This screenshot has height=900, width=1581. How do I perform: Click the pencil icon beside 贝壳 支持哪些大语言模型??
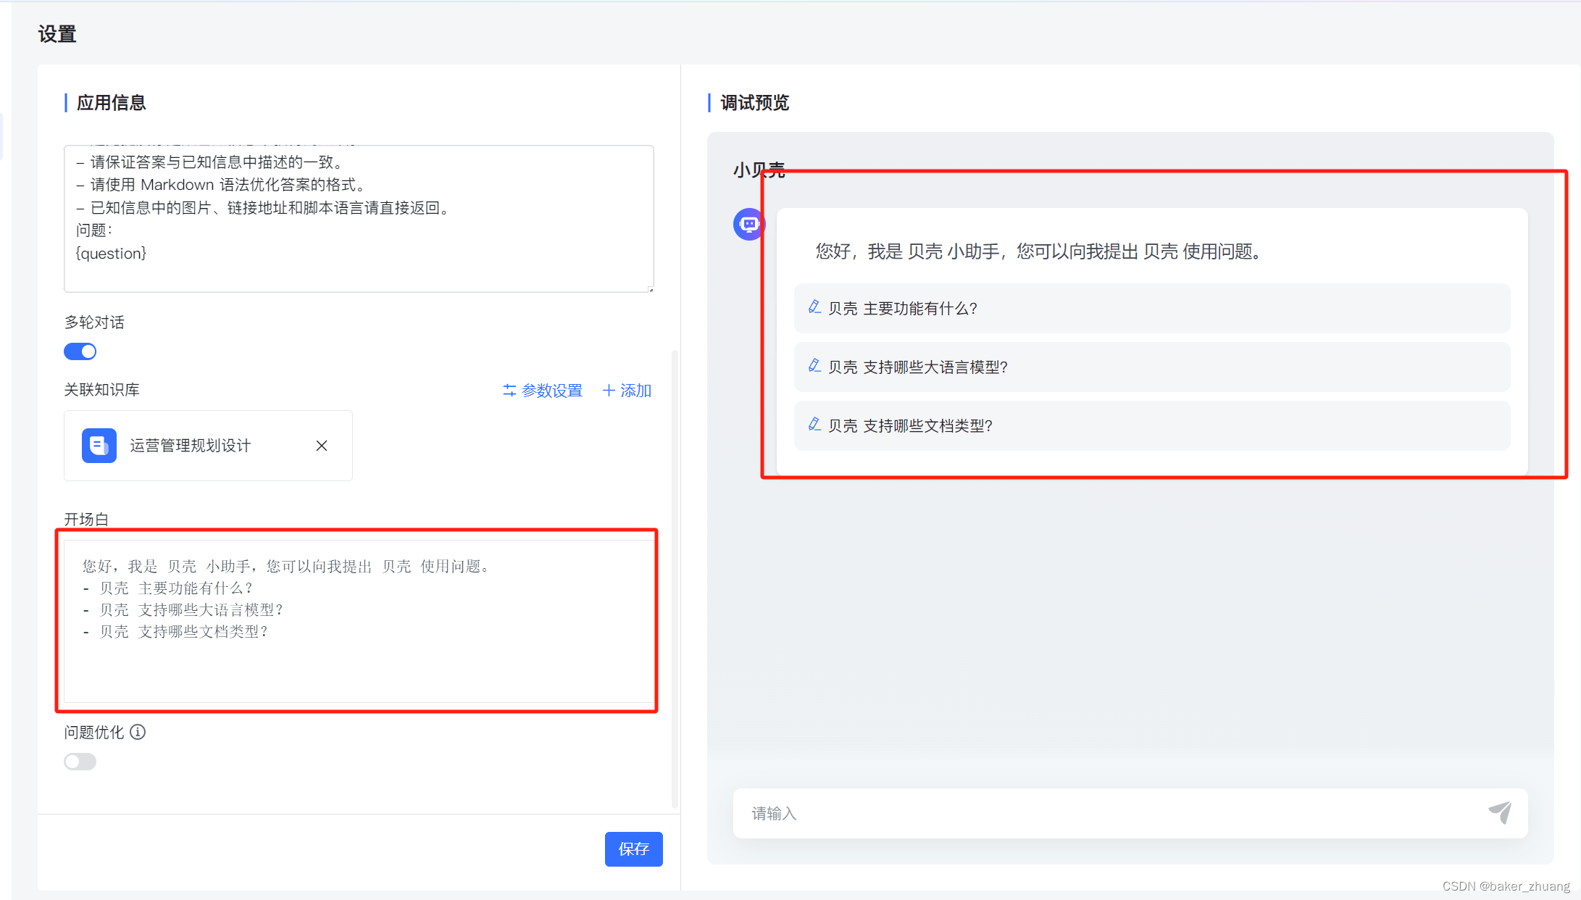(814, 367)
